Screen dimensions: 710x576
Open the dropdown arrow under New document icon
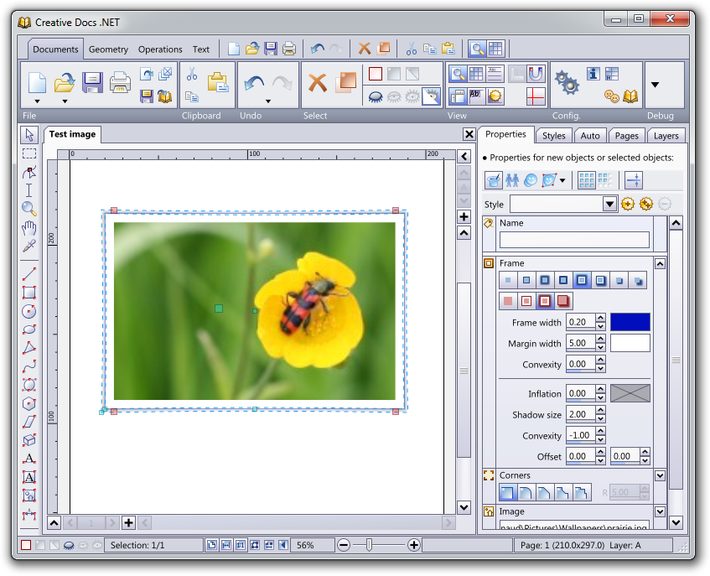click(37, 101)
